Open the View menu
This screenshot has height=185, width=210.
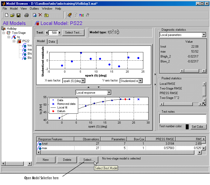(x=23, y=9)
